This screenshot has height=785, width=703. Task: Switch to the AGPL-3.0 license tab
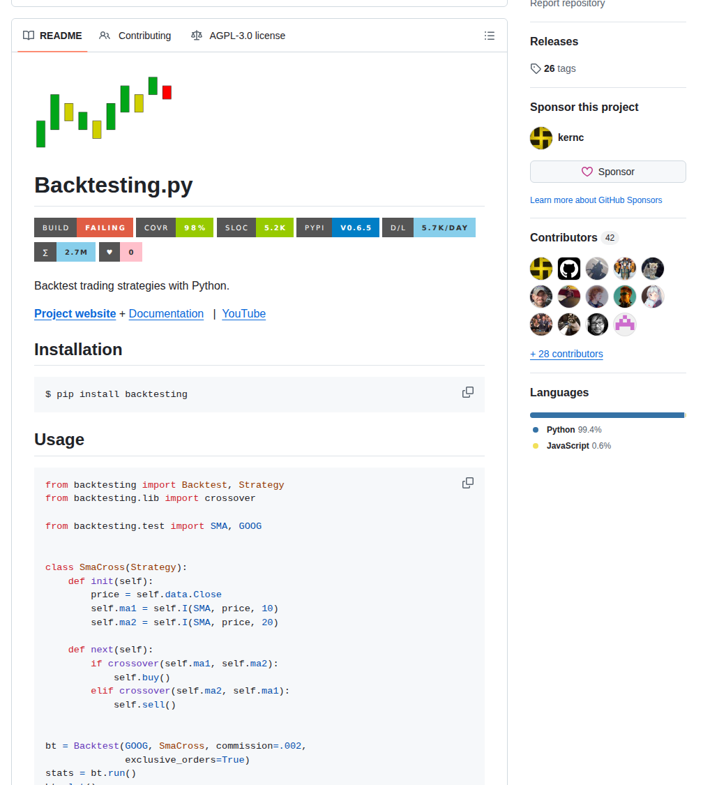(x=239, y=36)
